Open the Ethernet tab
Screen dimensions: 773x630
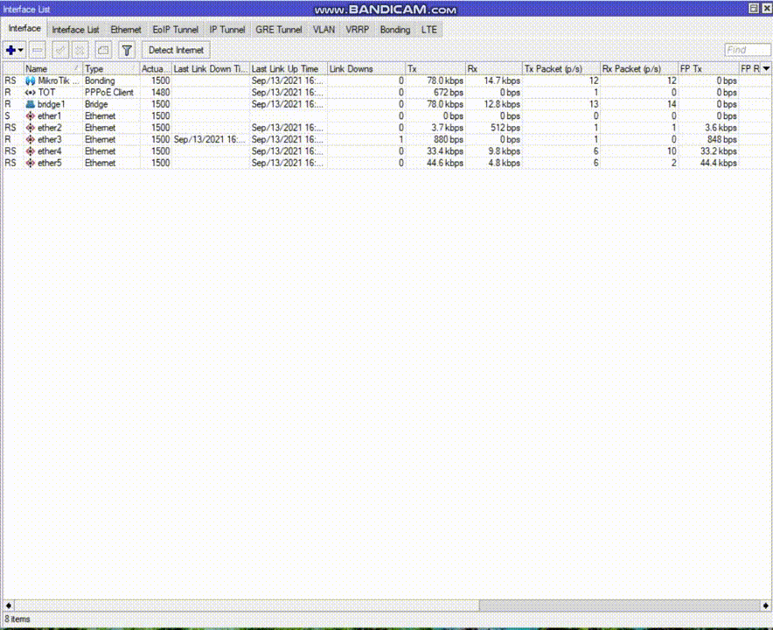pos(126,30)
